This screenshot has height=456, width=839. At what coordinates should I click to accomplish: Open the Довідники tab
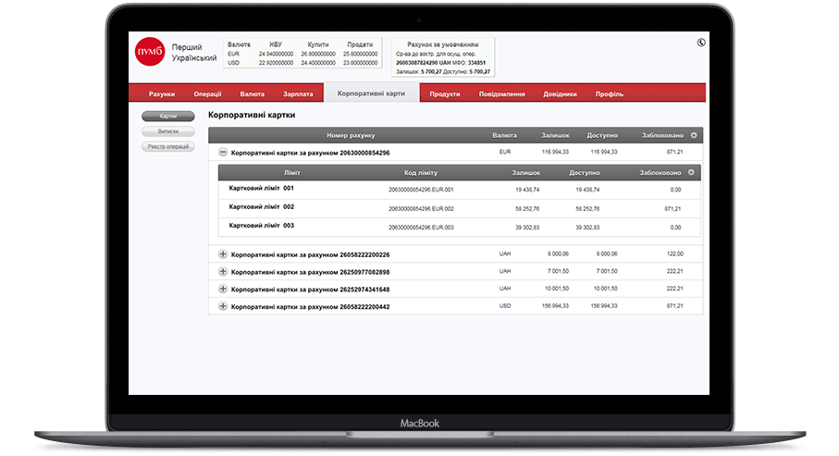coord(560,93)
